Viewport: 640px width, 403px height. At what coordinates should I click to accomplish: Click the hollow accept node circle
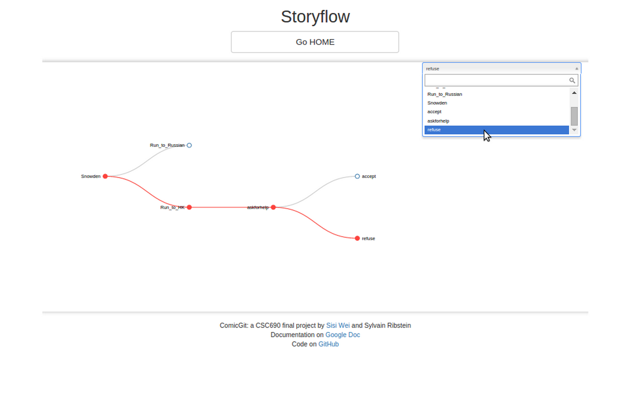[357, 176]
